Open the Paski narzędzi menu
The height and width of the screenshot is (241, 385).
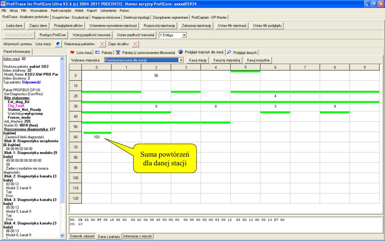(x=61, y=11)
